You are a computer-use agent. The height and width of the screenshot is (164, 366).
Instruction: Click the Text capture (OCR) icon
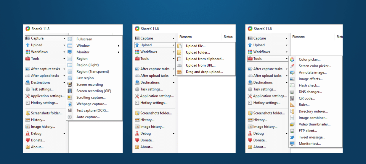pyautogui.click(x=70, y=110)
